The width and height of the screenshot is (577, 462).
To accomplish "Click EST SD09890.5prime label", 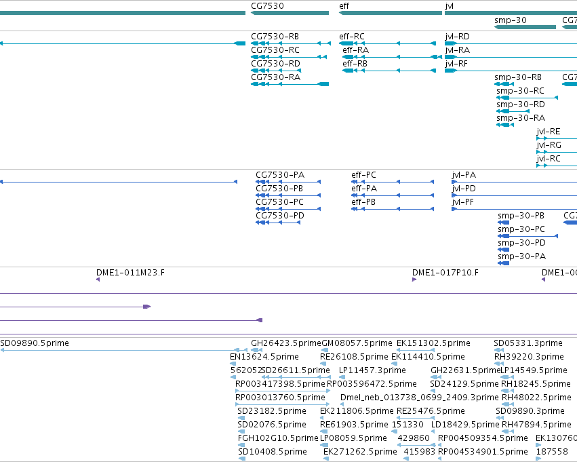I will coord(35,343).
